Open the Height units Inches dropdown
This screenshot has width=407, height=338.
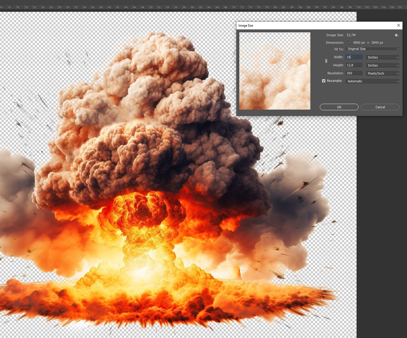382,65
